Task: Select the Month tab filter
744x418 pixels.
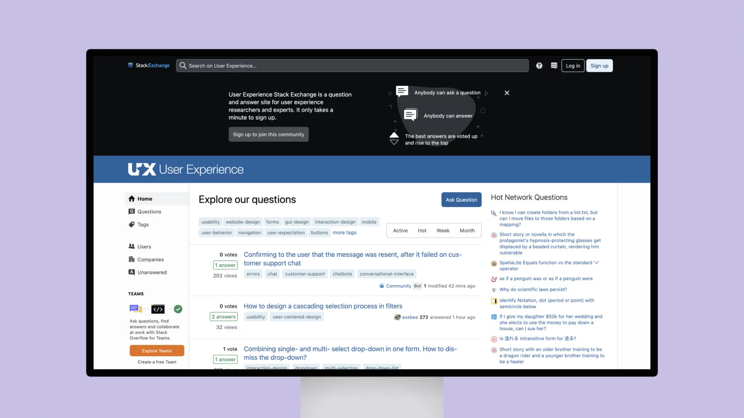Action: pyautogui.click(x=467, y=230)
